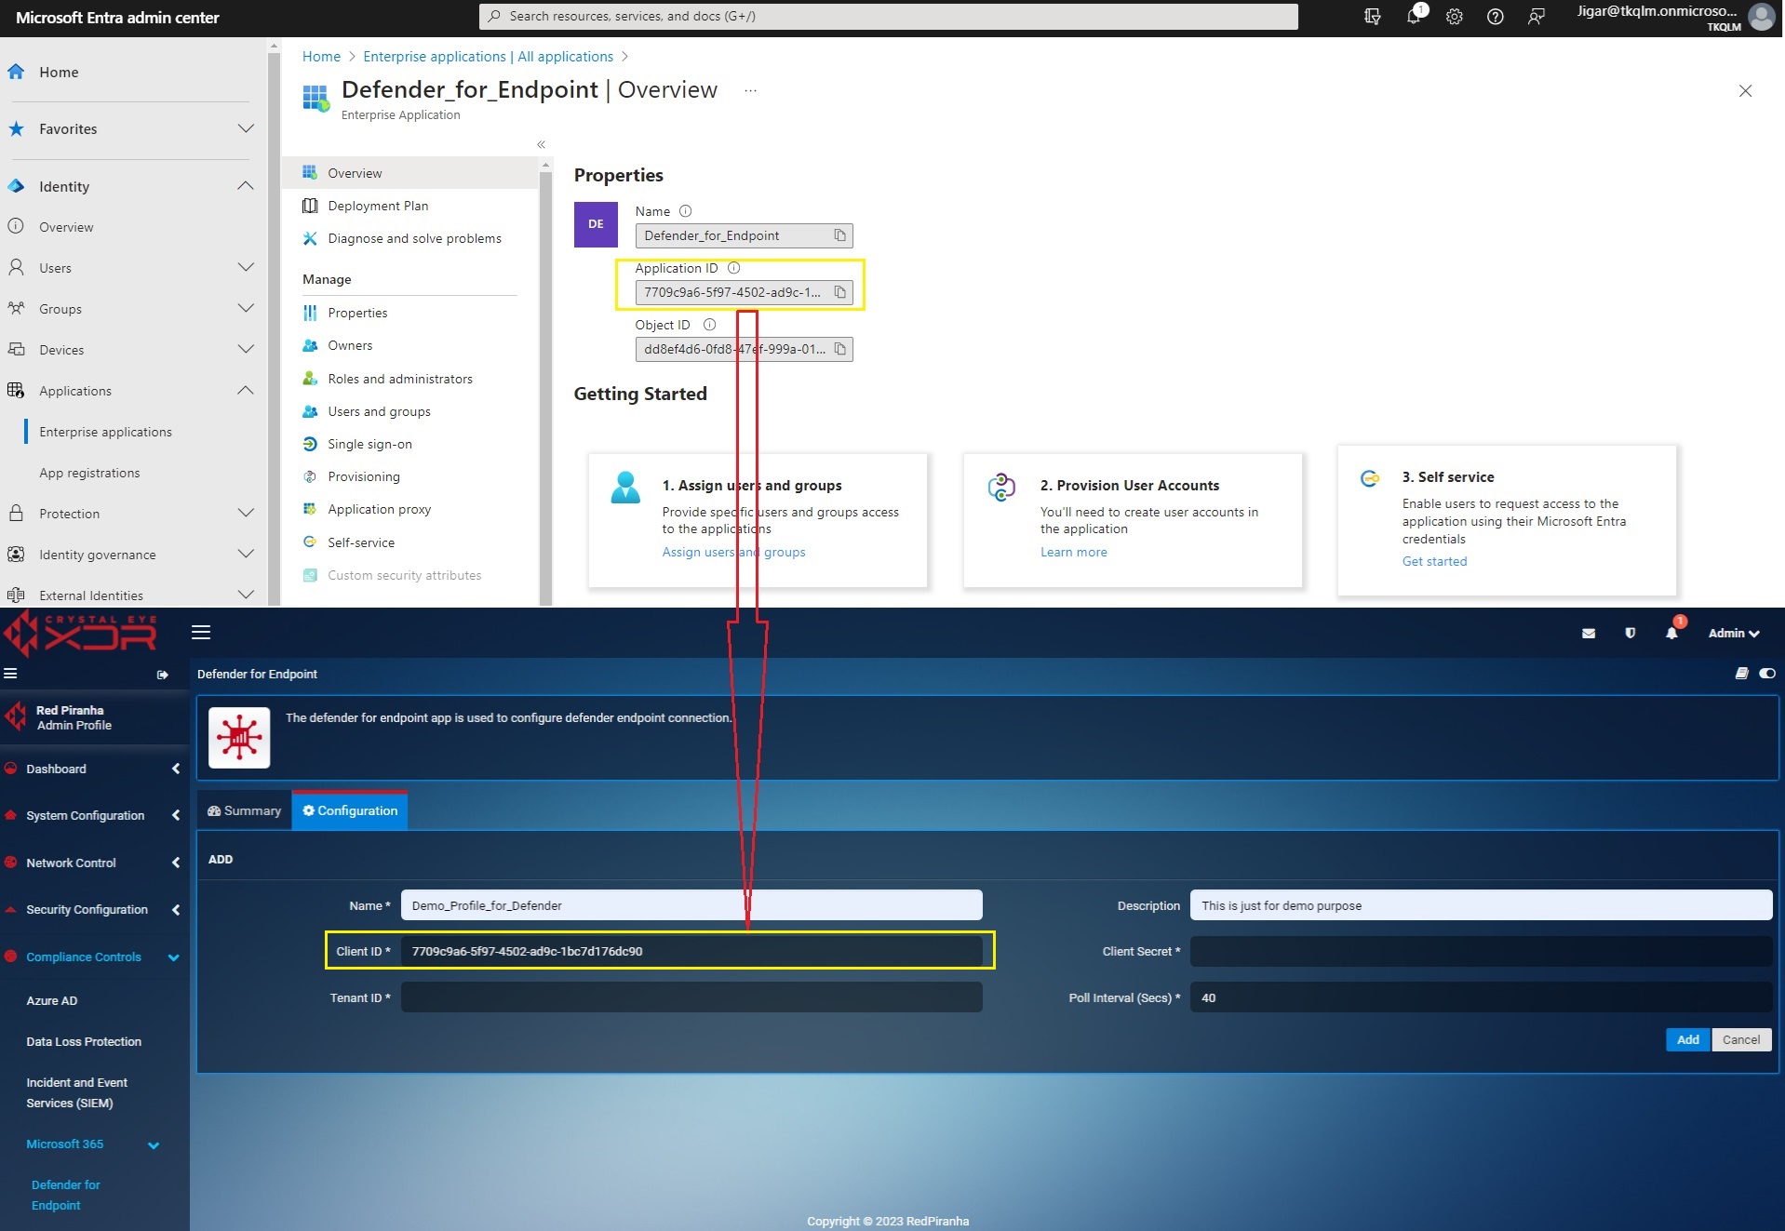Collapse the Compliance Controls menu

point(173,957)
